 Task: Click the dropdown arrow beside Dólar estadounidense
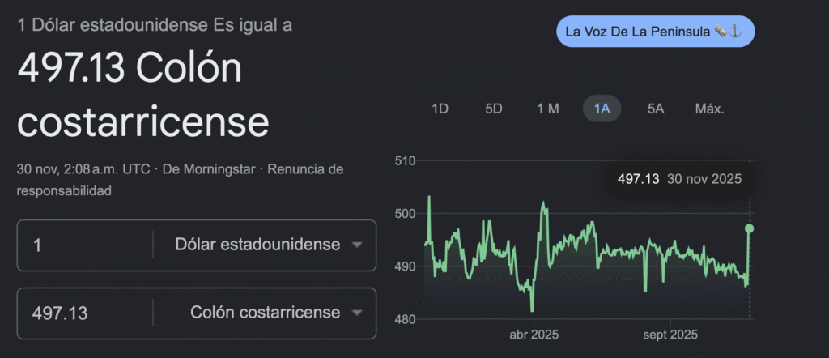click(357, 245)
